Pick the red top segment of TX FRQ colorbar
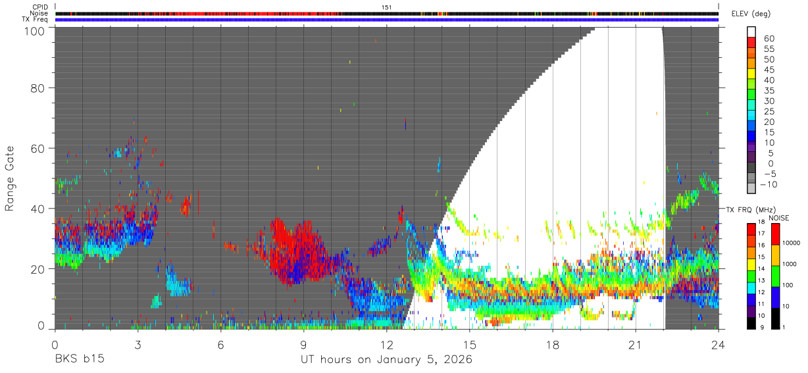808x373 pixels. click(751, 229)
